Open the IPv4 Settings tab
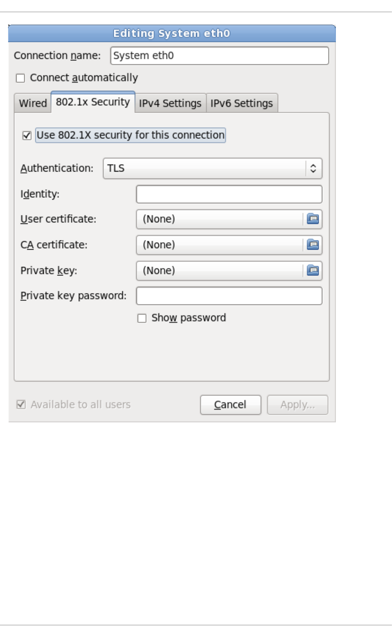Image resolution: width=392 pixels, height=637 pixels. point(170,103)
